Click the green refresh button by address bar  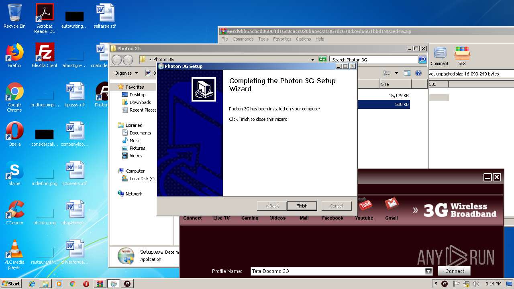tap(322, 60)
